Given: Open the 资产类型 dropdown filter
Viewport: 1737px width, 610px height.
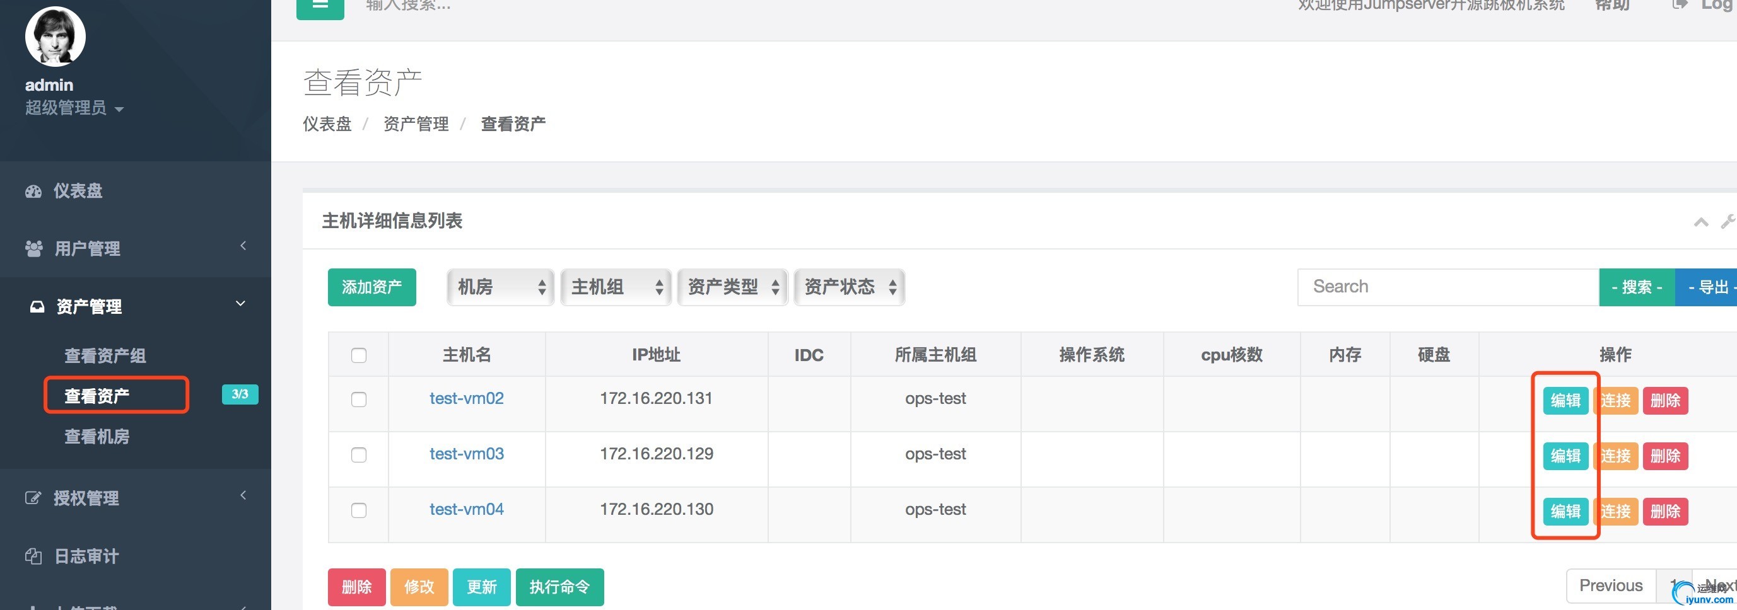Looking at the screenshot, I should [x=732, y=287].
